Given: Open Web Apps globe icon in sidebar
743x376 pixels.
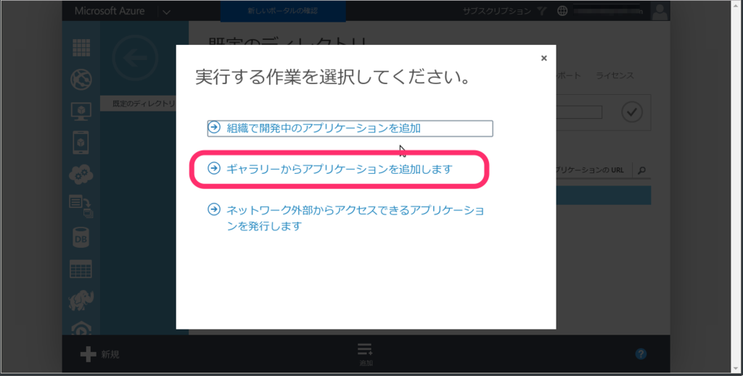Looking at the screenshot, I should point(81,80).
